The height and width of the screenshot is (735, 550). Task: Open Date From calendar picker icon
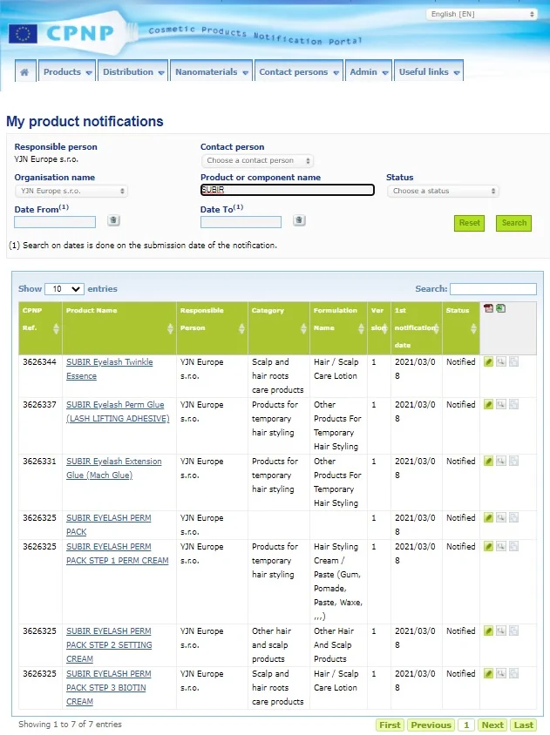click(113, 220)
